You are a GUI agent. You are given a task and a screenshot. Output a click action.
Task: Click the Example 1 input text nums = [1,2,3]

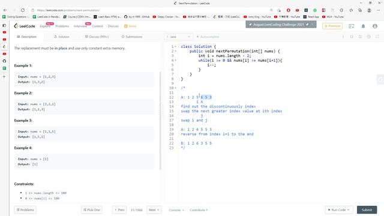click(x=43, y=77)
